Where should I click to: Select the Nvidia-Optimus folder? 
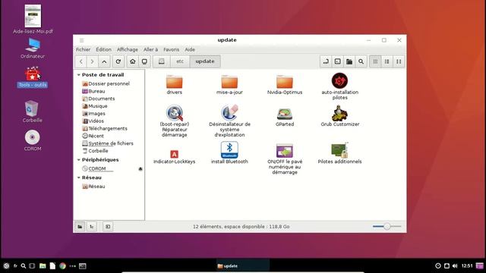coord(285,84)
